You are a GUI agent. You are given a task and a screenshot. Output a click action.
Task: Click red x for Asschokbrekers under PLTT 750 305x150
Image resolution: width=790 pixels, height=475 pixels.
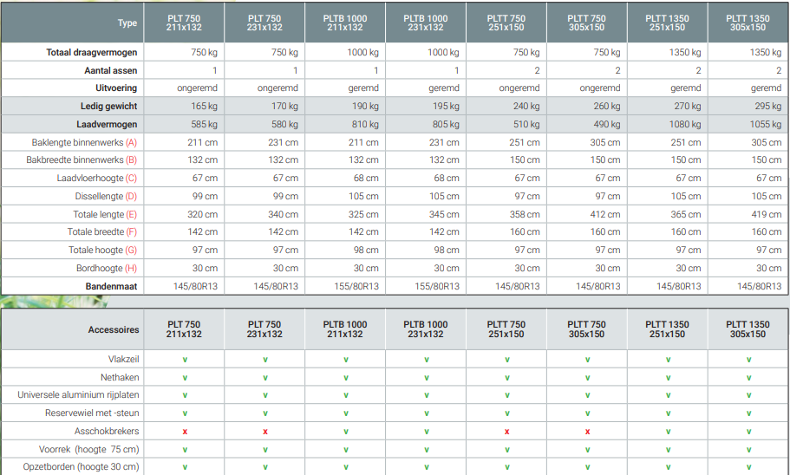coord(587,432)
